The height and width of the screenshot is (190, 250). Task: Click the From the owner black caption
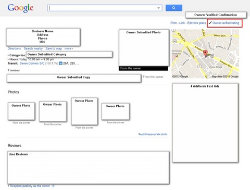point(143,68)
